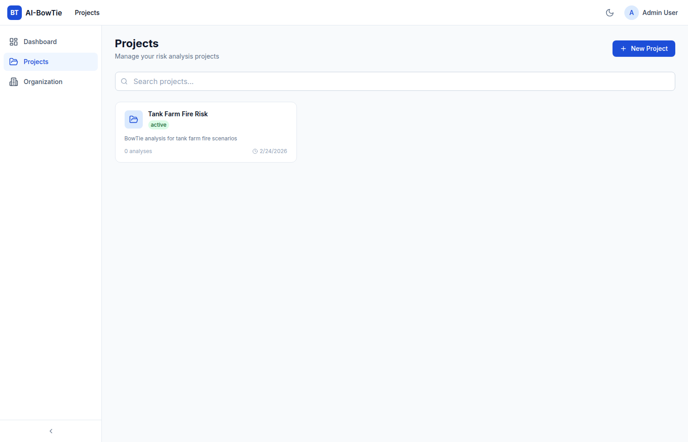Viewport: 688px width, 442px height.
Task: Toggle dark mode with the moon icon
Action: click(x=610, y=13)
